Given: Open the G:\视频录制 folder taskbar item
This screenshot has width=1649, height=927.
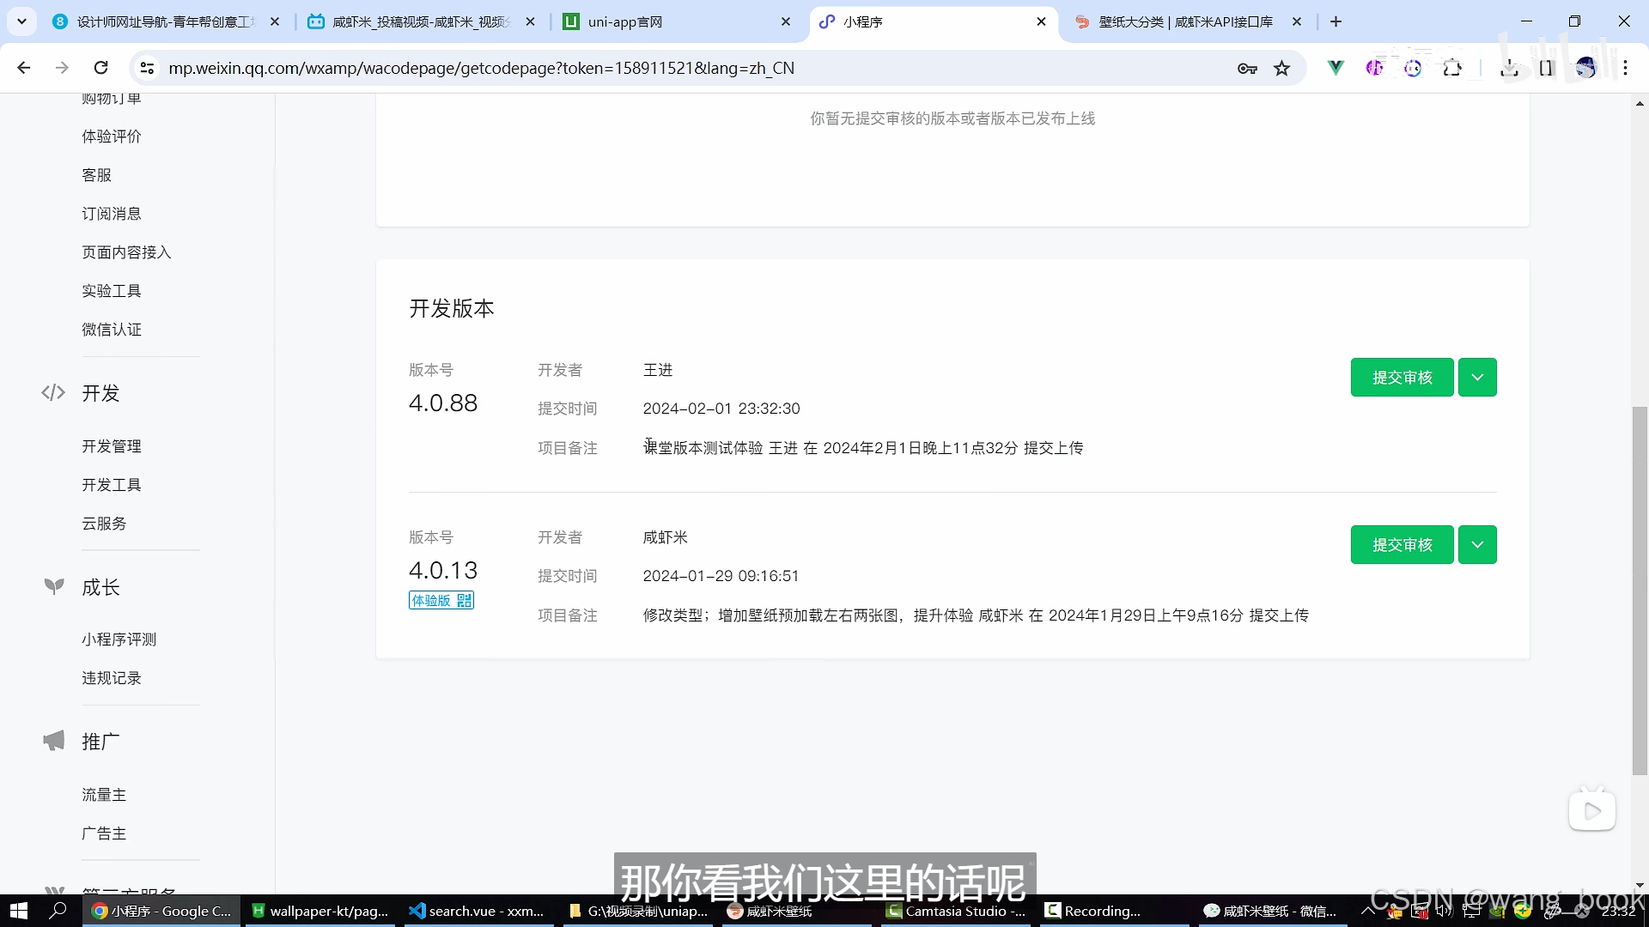Looking at the screenshot, I should click(x=637, y=911).
